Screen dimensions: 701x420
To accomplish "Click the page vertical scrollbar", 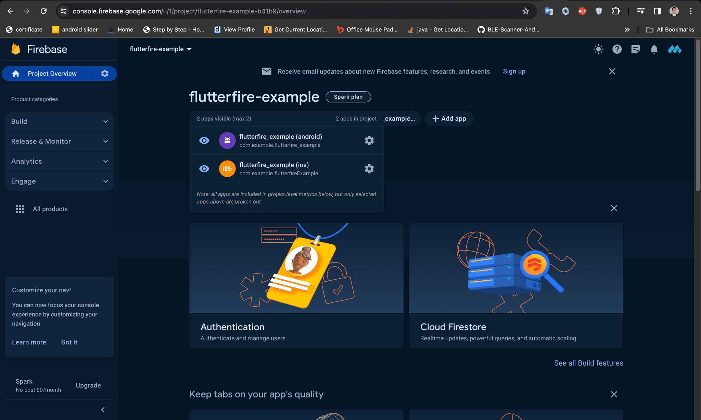I will point(697,116).
